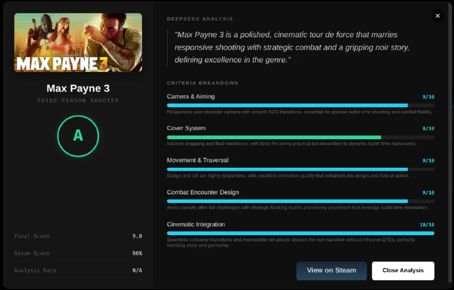This screenshot has width=454, height=290.
Task: Click the green grade A badge
Action: [78, 136]
